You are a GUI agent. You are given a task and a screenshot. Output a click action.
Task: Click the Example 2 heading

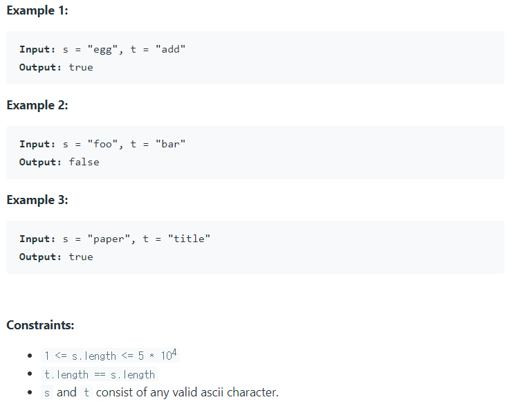click(x=37, y=105)
